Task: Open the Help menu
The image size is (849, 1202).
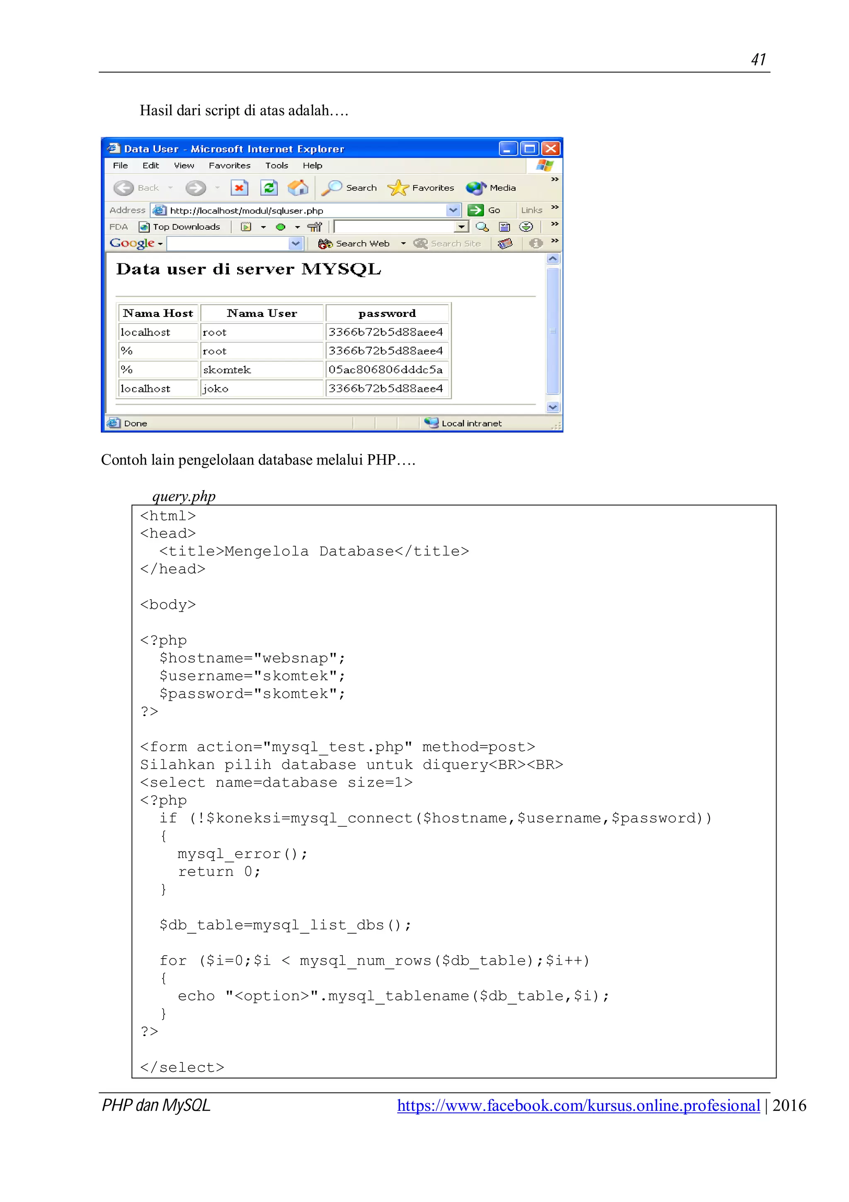Action: click(x=312, y=165)
